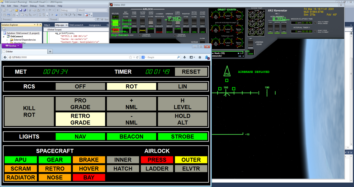Image resolution: width=354 pixels, height=187 pixels.
Task: Toggle the STROBE lights button
Action: (x=183, y=137)
